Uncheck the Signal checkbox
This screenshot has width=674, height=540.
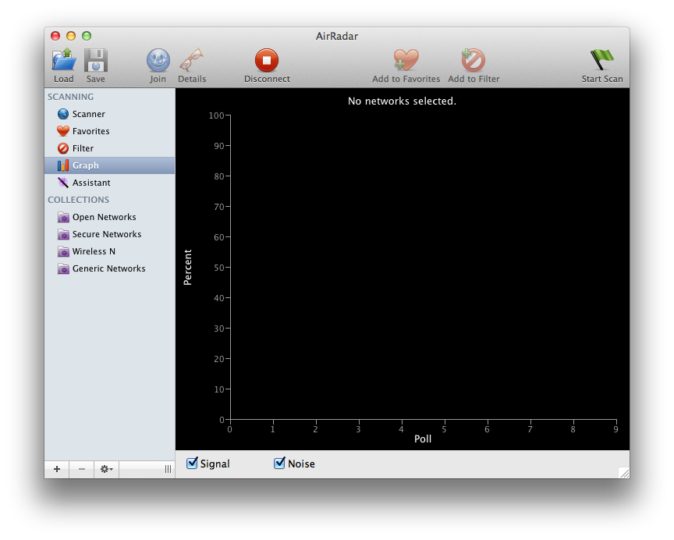[193, 464]
